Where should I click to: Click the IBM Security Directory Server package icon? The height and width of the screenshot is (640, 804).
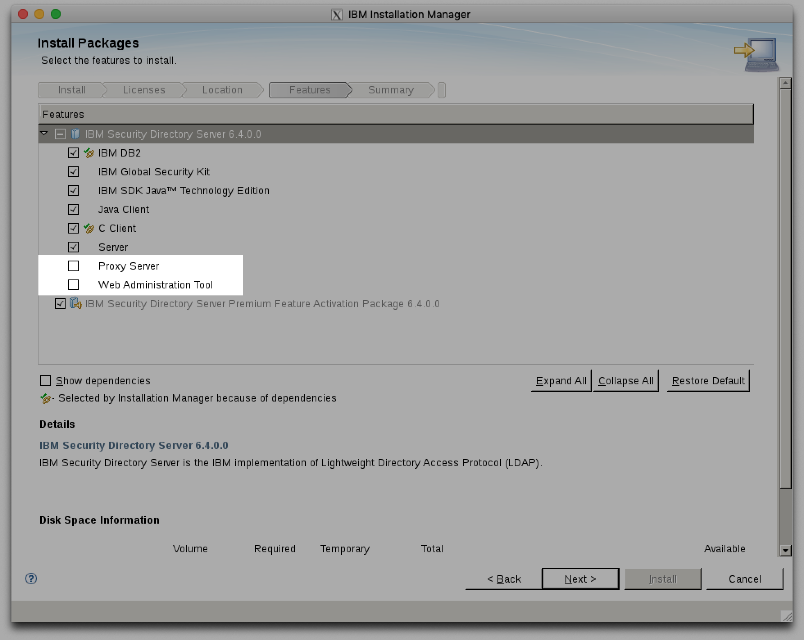[x=76, y=133]
